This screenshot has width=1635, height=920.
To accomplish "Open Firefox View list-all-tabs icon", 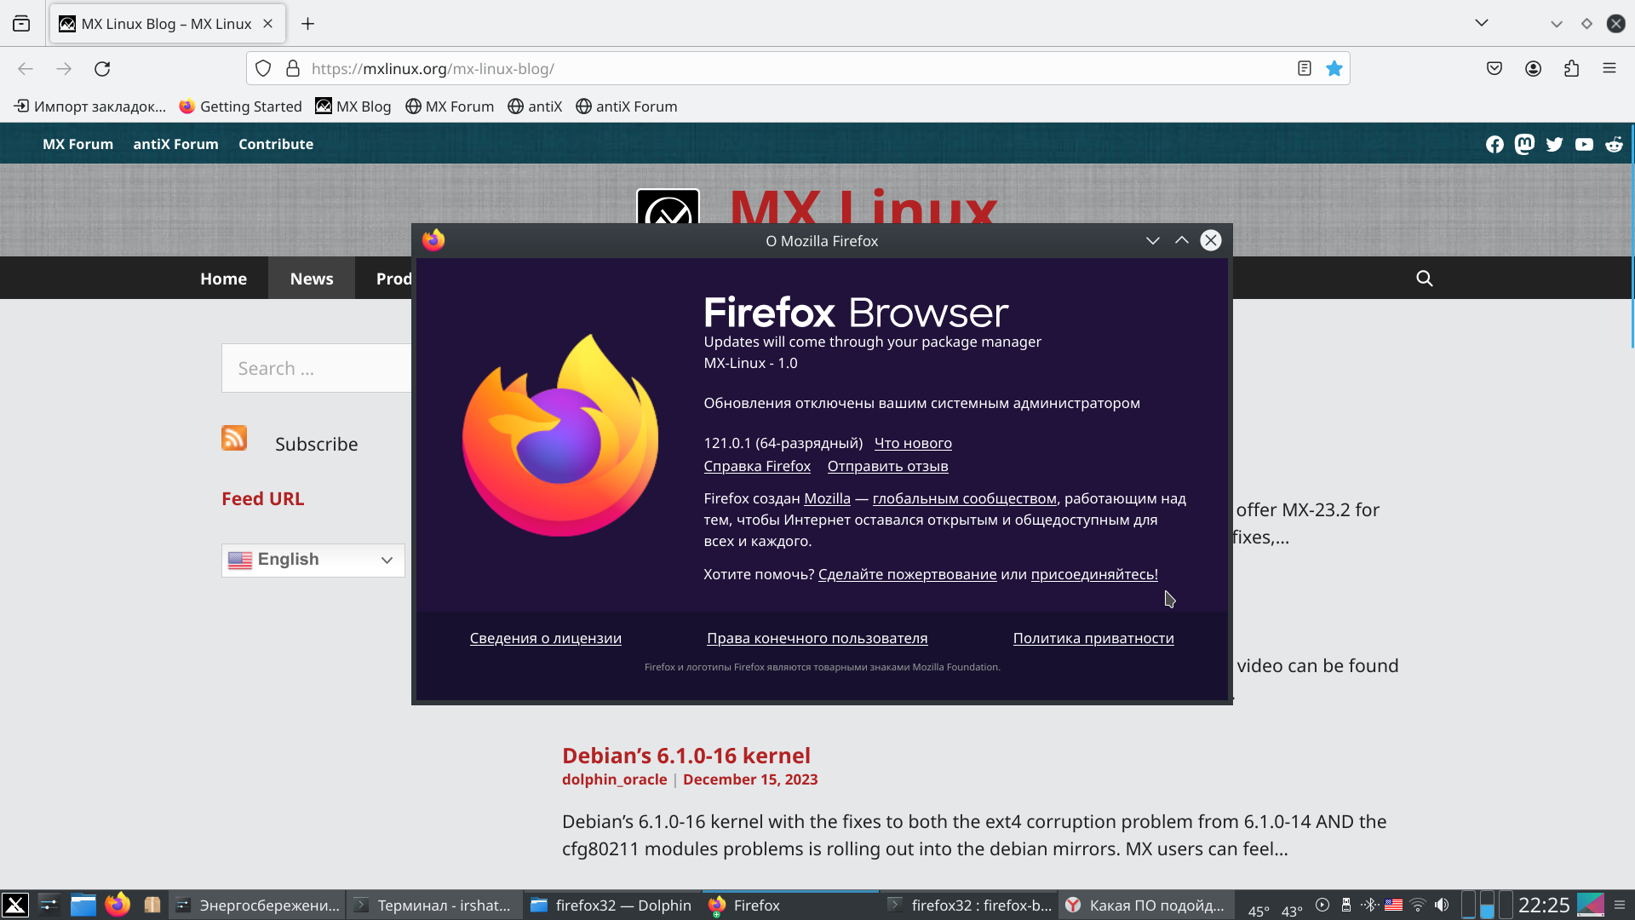I will [x=21, y=24].
